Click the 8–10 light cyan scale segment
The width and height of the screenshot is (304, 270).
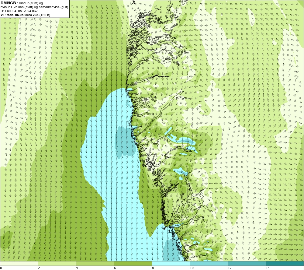[171, 263]
